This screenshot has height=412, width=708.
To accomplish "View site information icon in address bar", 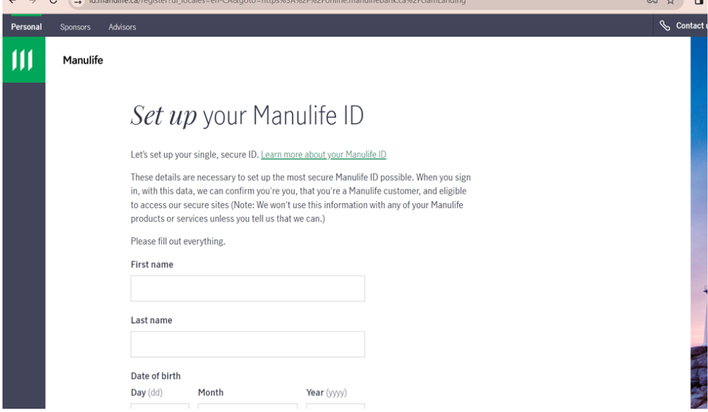I will [x=79, y=2].
